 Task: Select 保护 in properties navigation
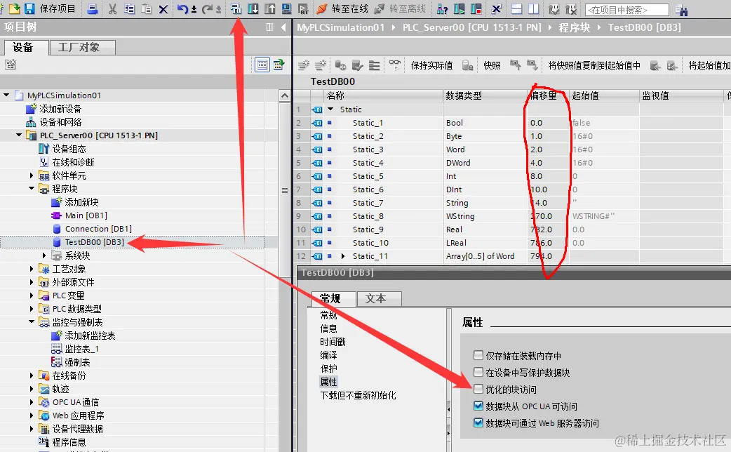(329, 368)
